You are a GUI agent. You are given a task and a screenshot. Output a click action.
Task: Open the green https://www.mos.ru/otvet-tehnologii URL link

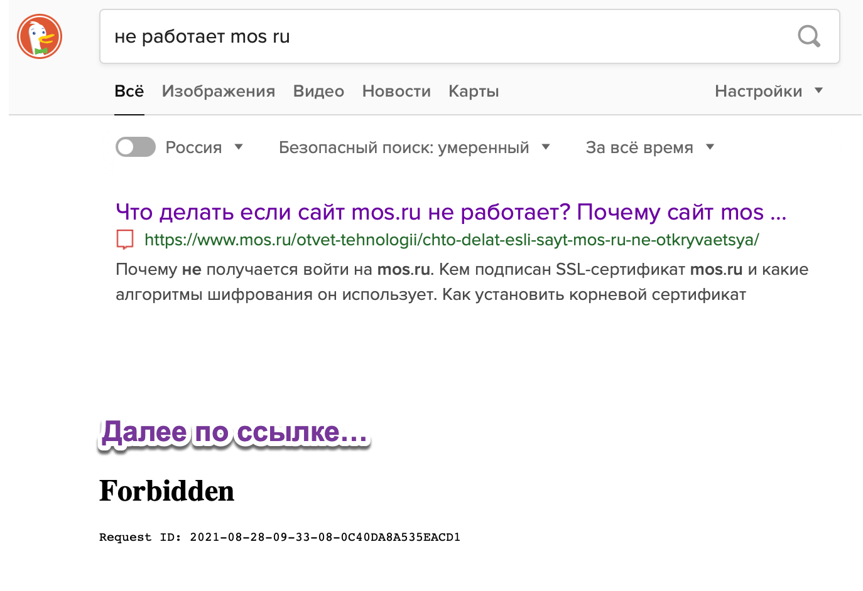[x=452, y=240]
